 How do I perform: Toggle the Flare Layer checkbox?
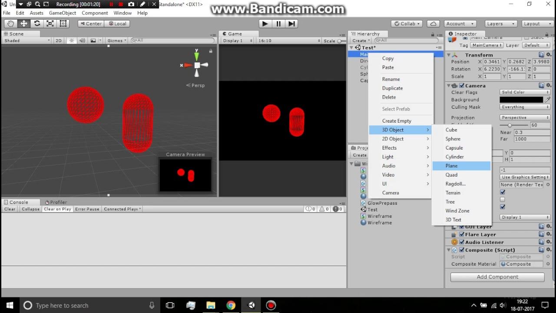pyautogui.click(x=462, y=234)
